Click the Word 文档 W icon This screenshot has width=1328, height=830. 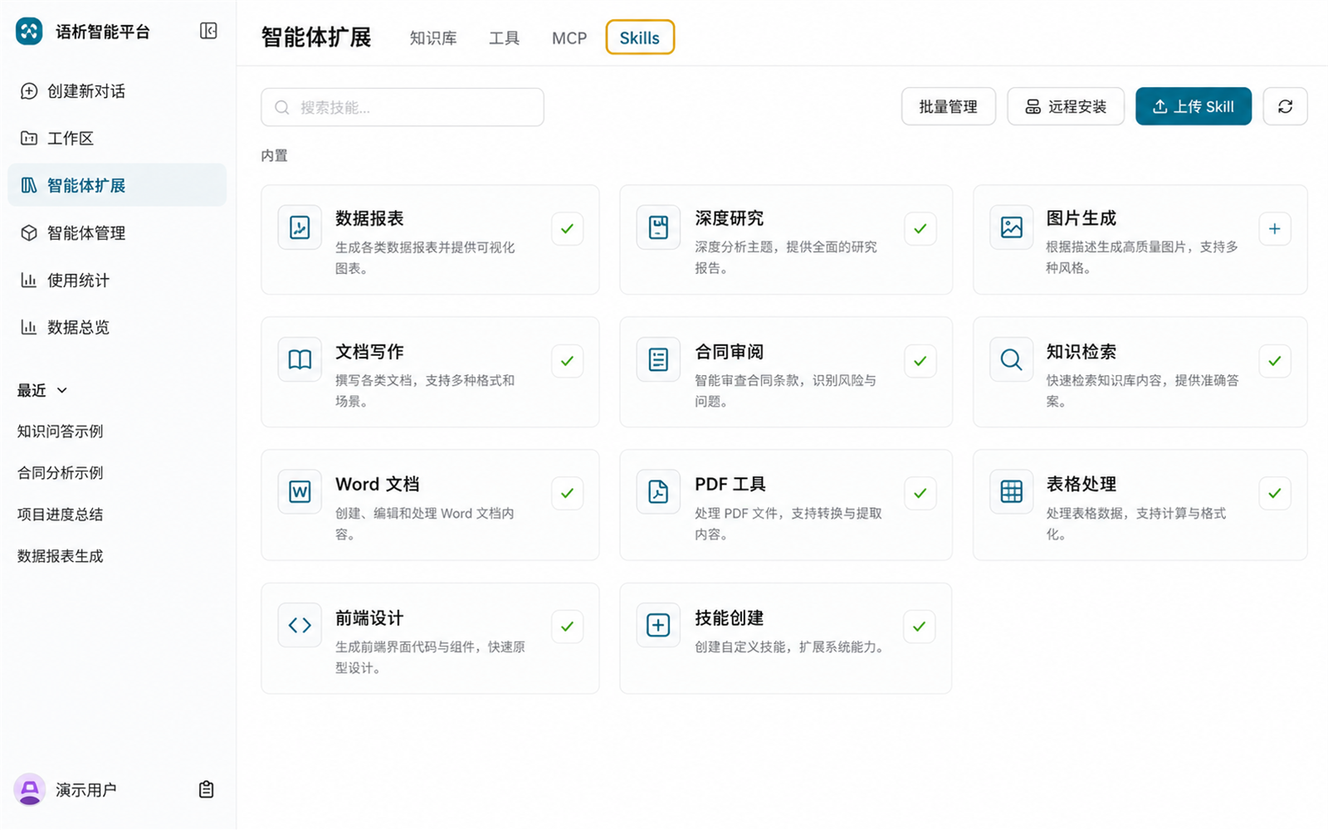[x=300, y=492]
